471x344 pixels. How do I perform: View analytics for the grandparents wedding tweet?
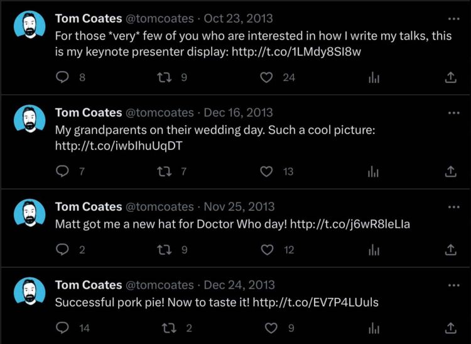pyautogui.click(x=374, y=172)
